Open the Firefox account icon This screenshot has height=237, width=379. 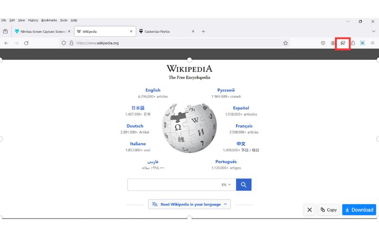pos(333,43)
